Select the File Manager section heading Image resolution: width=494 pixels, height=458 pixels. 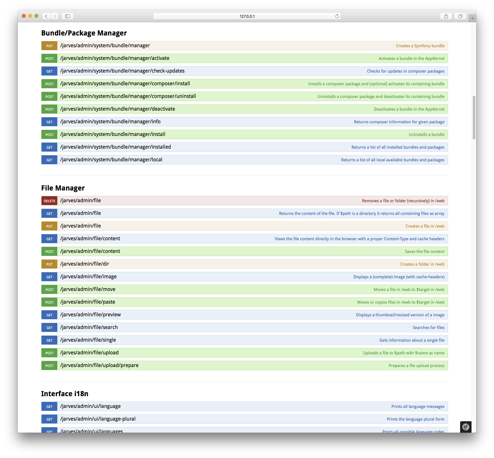(x=63, y=188)
